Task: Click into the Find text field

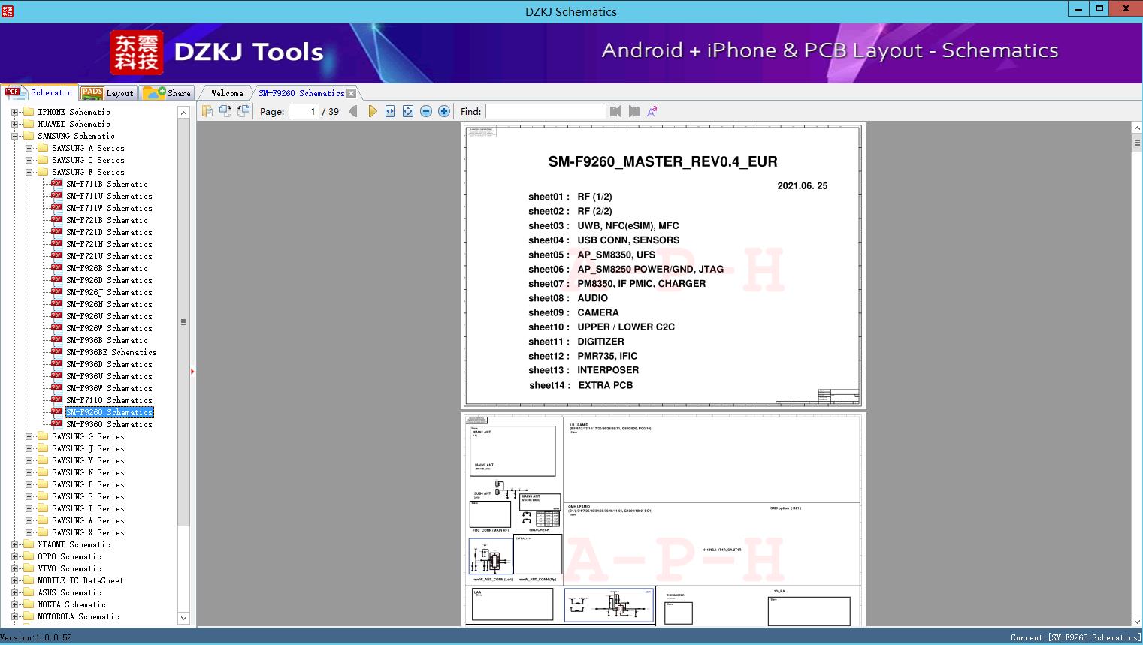Action: 545,111
